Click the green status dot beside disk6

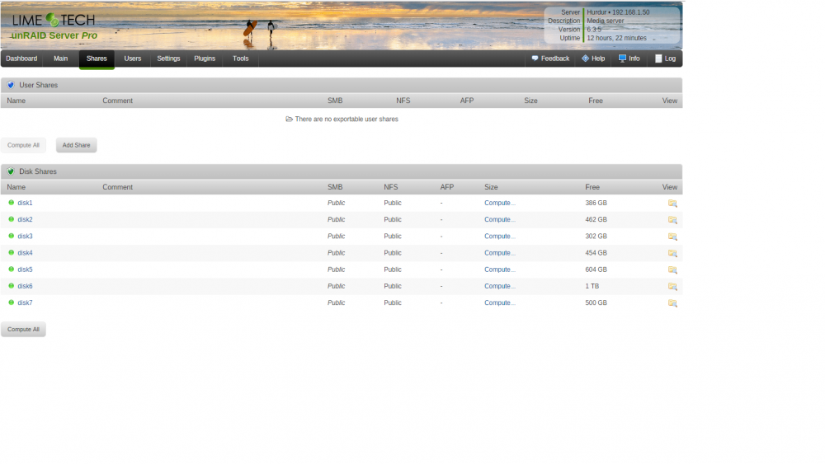pyautogui.click(x=11, y=286)
